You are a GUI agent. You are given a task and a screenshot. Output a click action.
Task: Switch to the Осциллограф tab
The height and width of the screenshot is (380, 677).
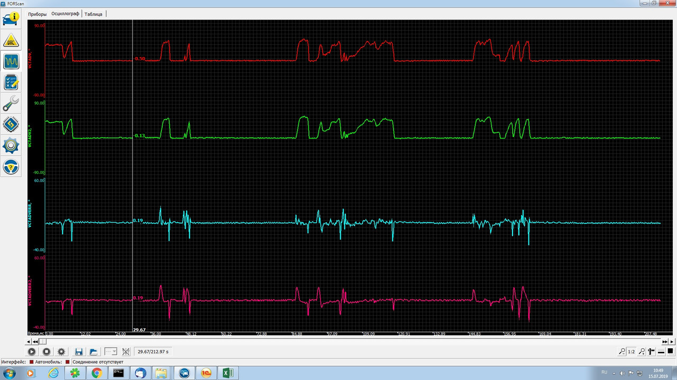pos(65,14)
